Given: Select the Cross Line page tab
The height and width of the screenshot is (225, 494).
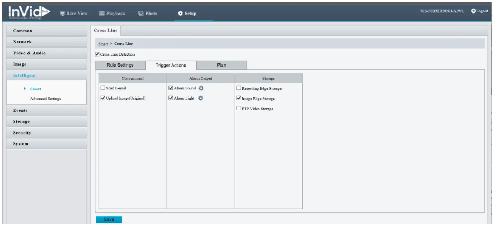Looking at the screenshot, I should click(106, 31).
